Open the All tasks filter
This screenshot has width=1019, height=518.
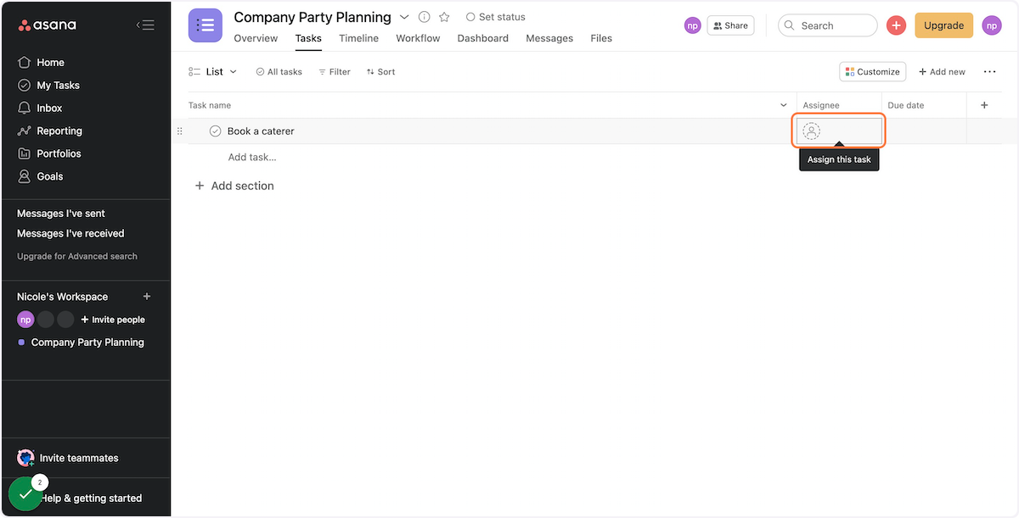point(279,72)
